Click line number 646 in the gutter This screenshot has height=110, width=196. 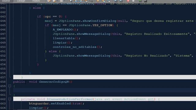click(x=3, y=30)
